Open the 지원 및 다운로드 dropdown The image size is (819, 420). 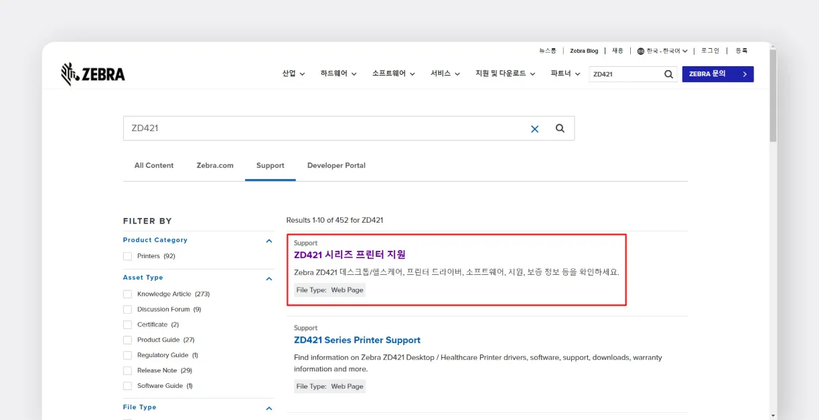coord(506,74)
